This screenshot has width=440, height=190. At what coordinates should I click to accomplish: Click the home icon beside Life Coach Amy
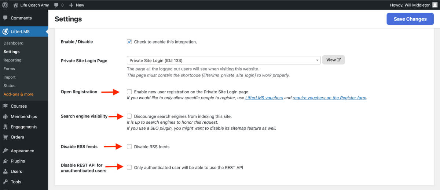click(x=15, y=5)
